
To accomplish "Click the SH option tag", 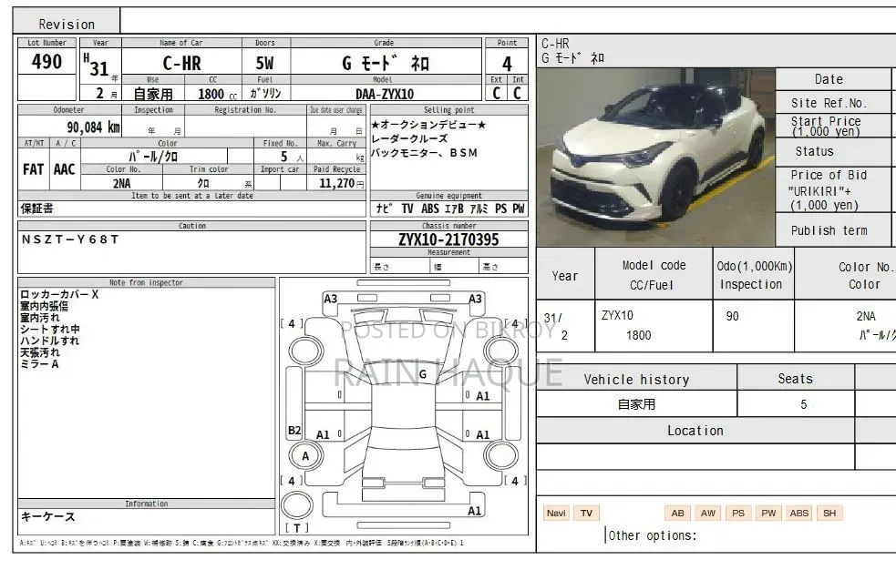I will coord(829,513).
